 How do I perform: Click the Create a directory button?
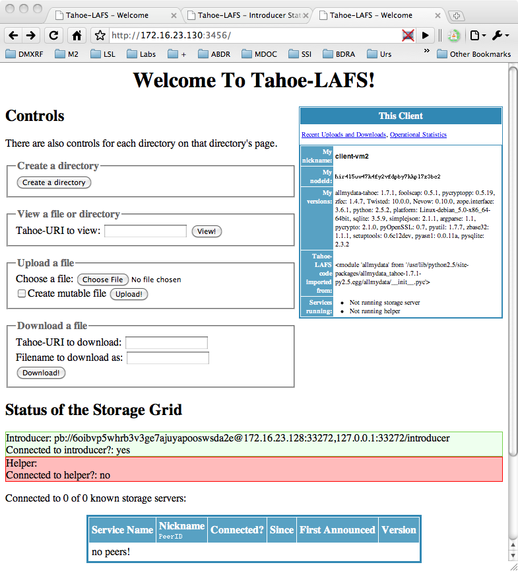click(x=54, y=182)
